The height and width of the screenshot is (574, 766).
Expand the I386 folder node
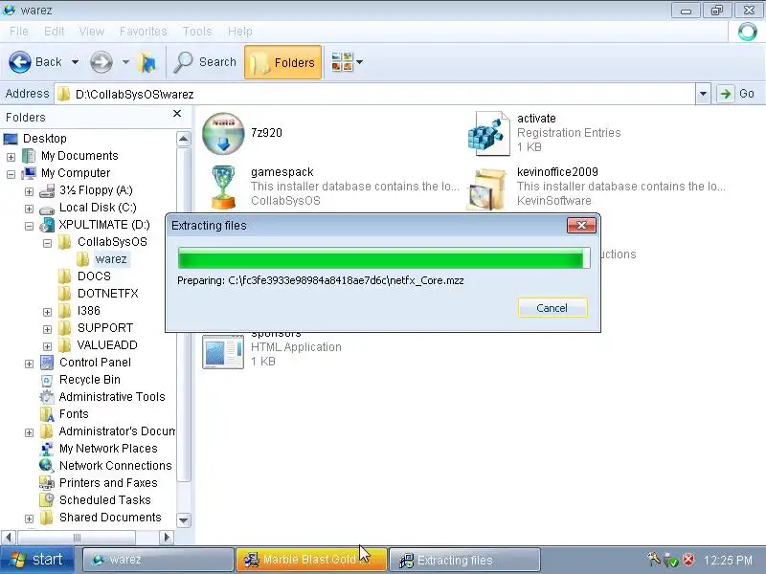(x=47, y=312)
